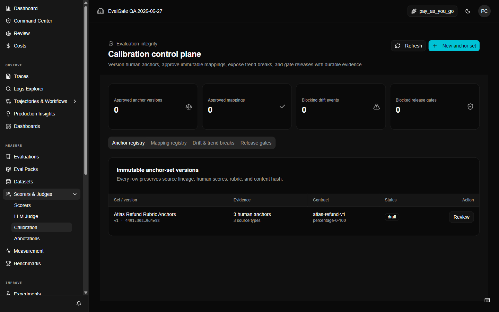The image size is (499, 312).
Task: Click Dashboards grid icon
Action: tap(8, 126)
